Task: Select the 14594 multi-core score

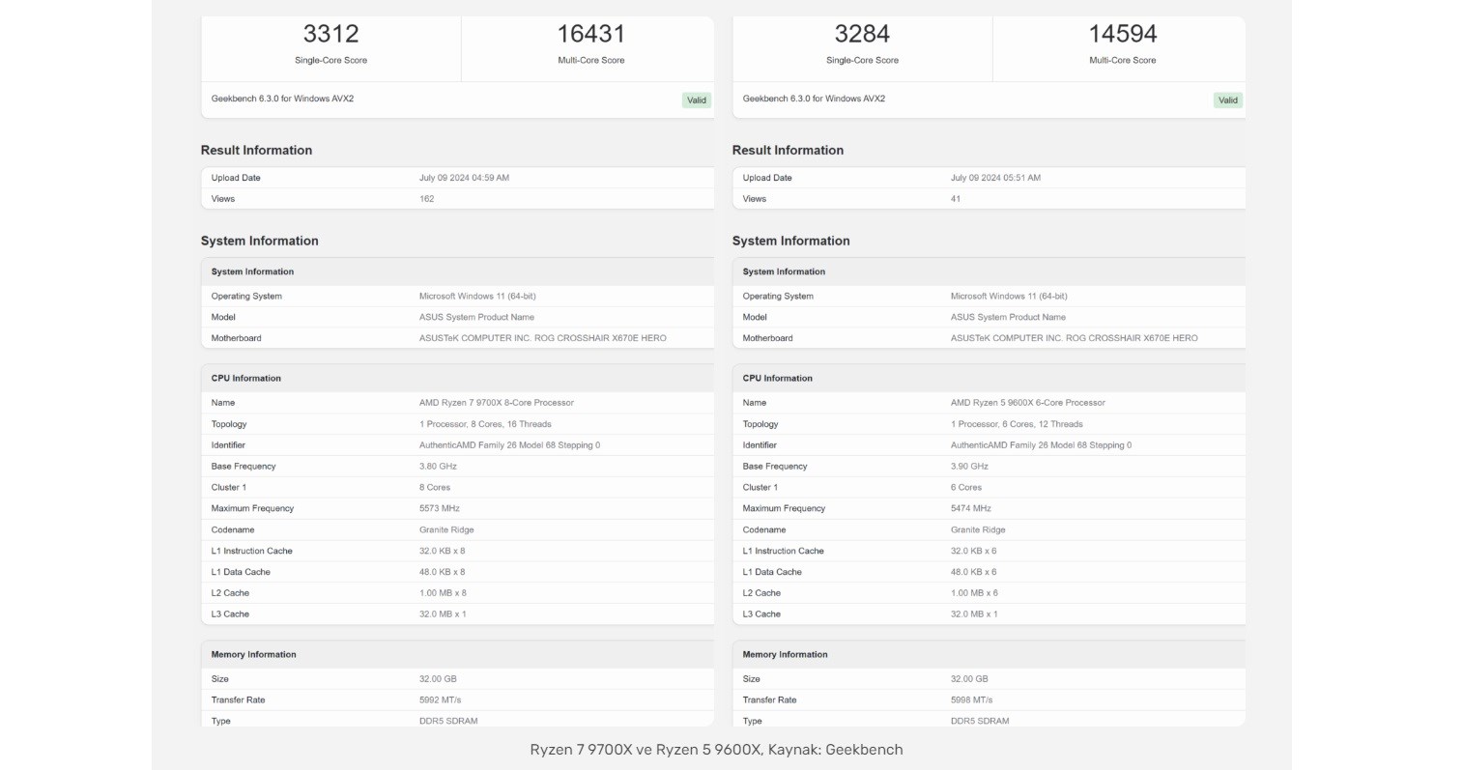Action: (x=1122, y=34)
